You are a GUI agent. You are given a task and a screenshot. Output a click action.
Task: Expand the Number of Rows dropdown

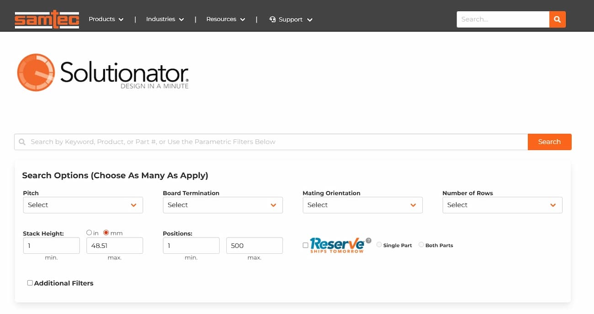click(x=503, y=205)
